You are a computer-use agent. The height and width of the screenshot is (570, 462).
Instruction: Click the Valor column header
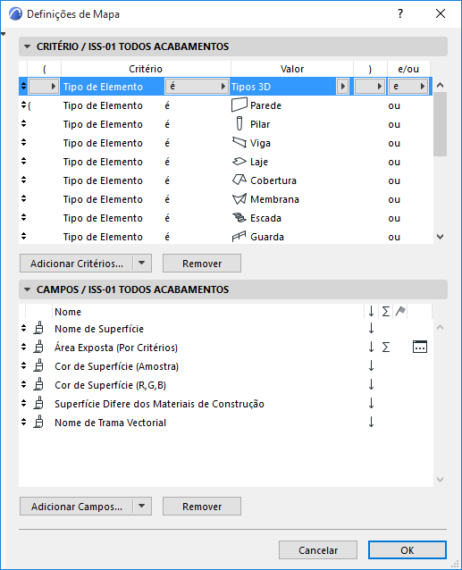coord(292,69)
